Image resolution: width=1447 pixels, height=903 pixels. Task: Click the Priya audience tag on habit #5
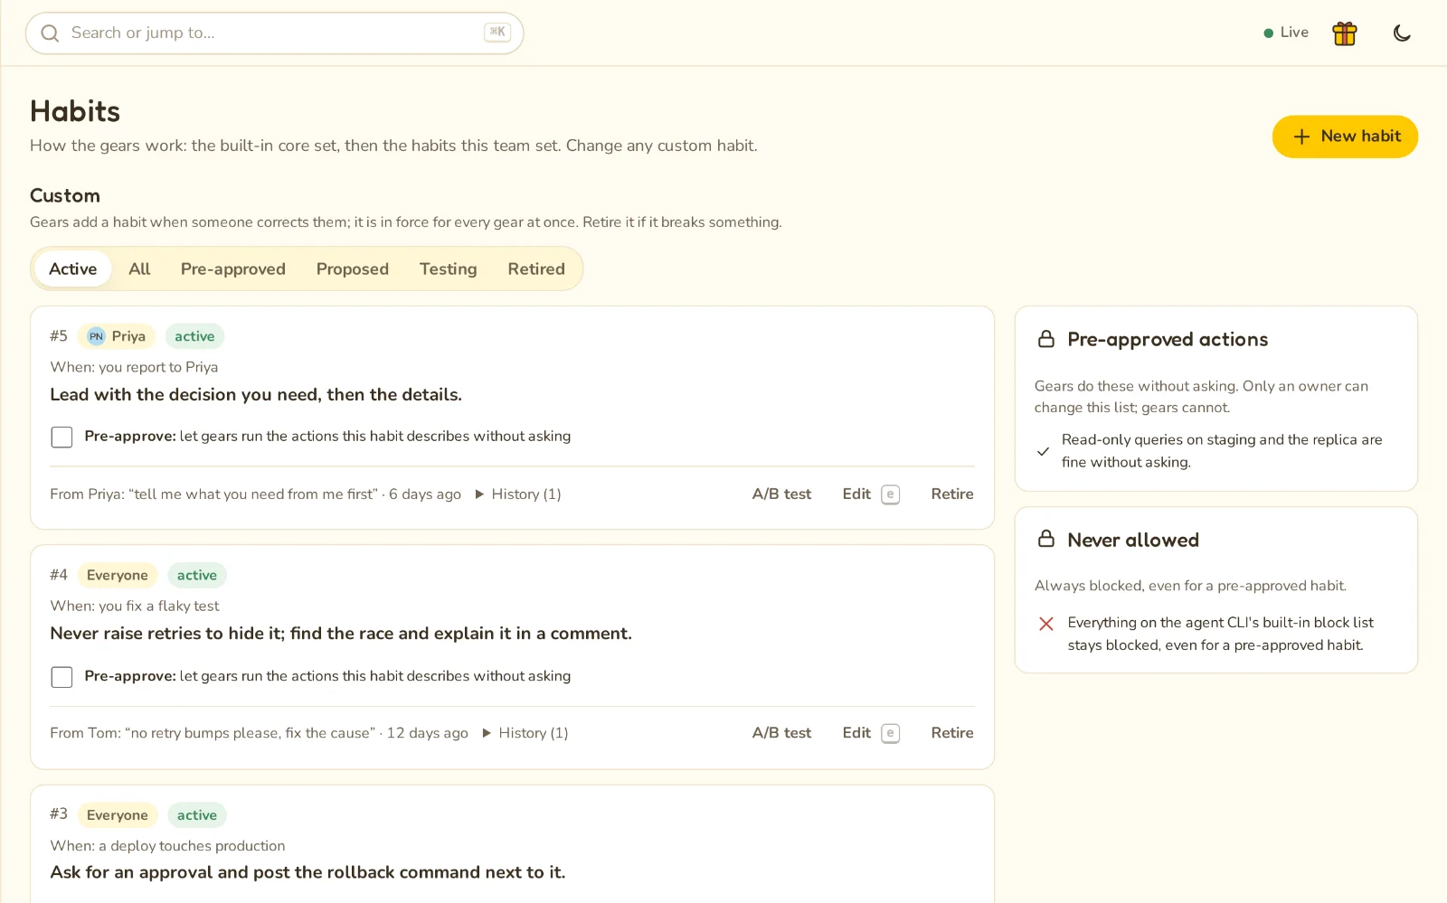117,336
